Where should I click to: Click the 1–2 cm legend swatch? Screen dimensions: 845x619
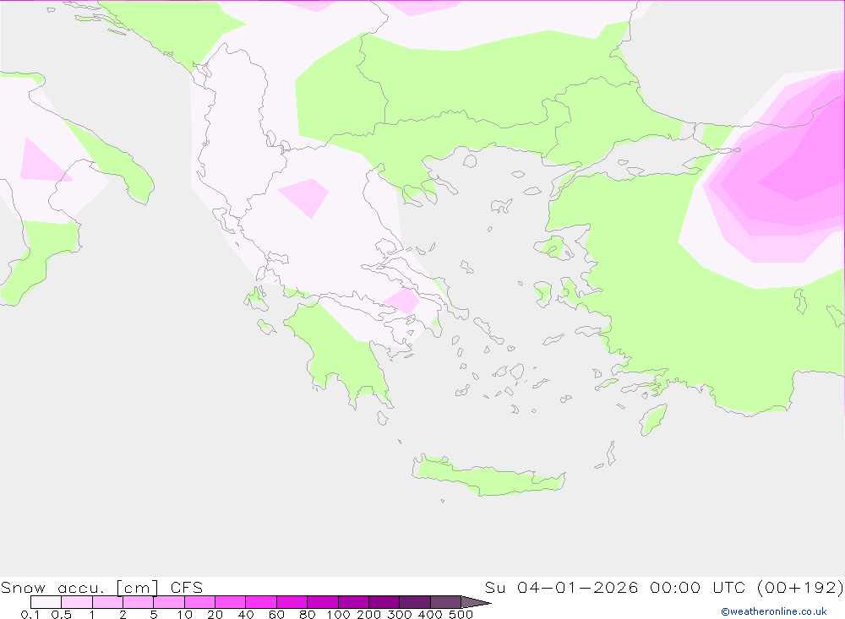click(108, 602)
